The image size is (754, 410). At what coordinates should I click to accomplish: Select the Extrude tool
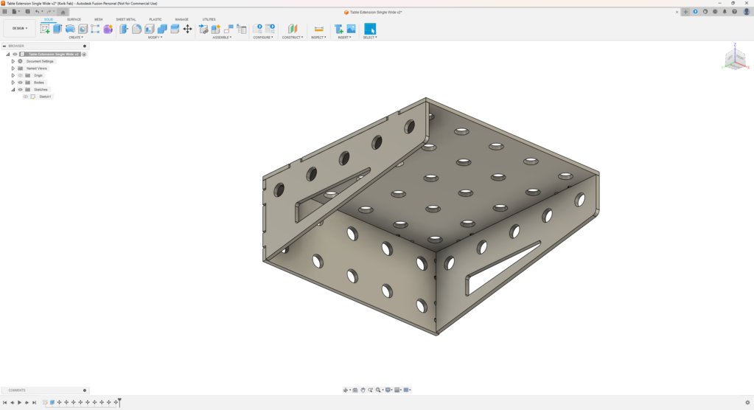(x=57, y=29)
